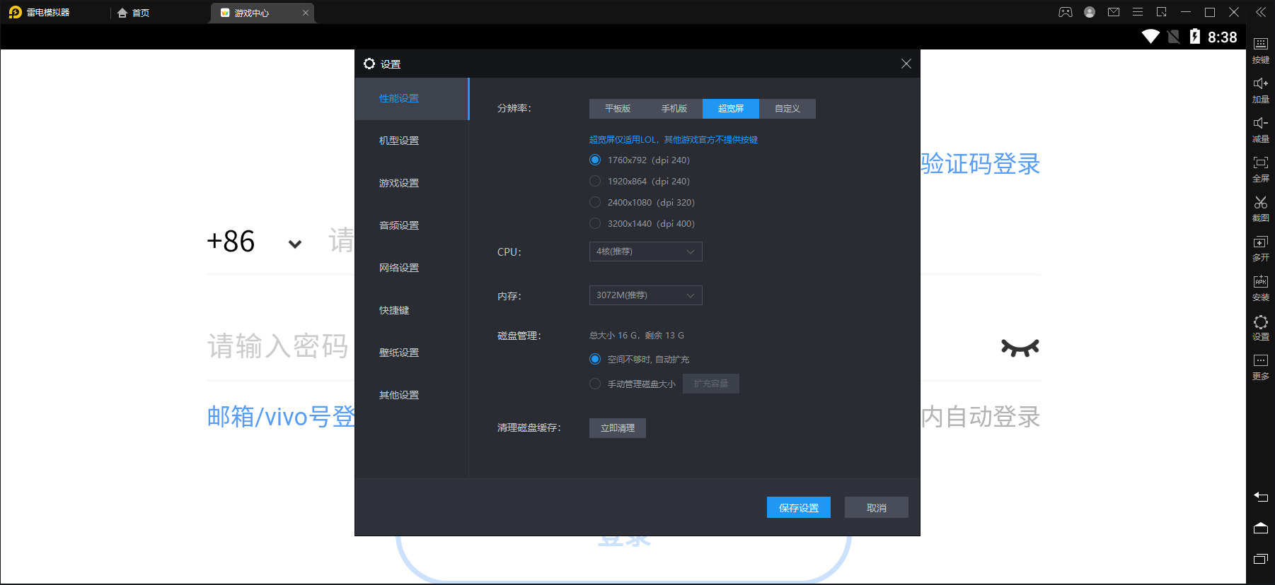The width and height of the screenshot is (1275, 585).
Task: Switch to the 首页 home tab
Action: 134,13
